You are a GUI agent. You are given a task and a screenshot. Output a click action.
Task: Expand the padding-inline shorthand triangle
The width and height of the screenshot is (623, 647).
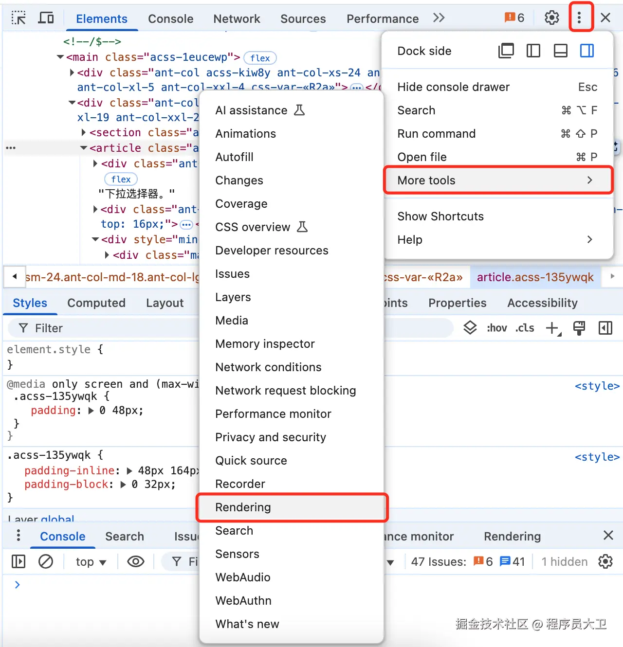pyautogui.click(x=129, y=470)
